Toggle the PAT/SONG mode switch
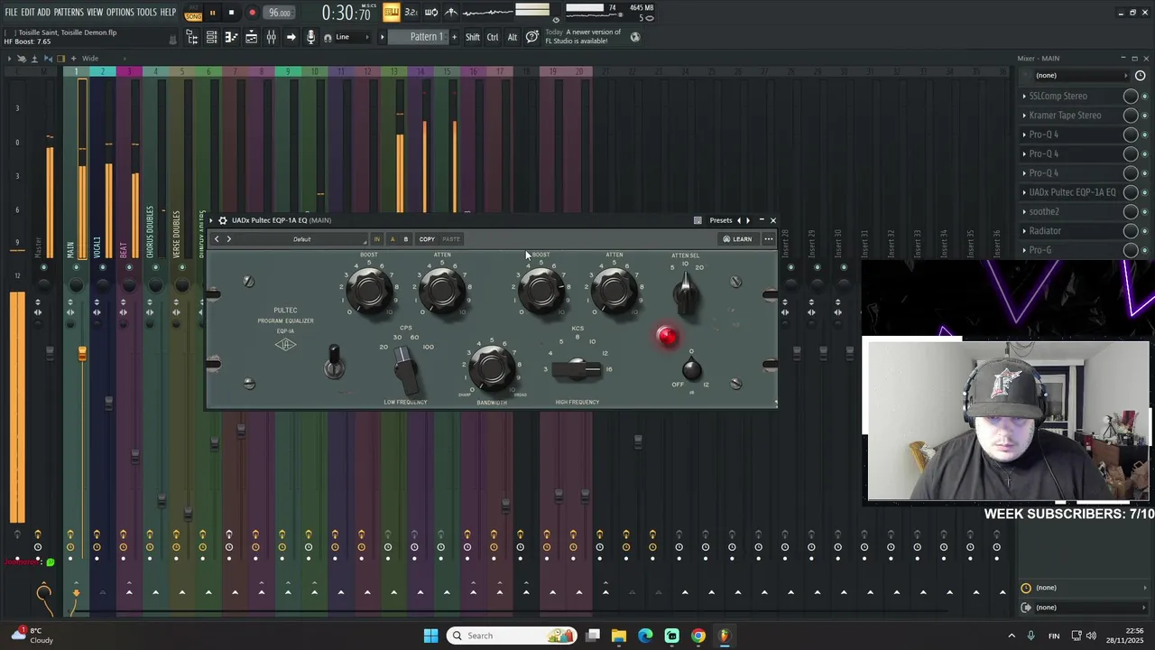The width and height of the screenshot is (1155, 650). click(x=193, y=14)
